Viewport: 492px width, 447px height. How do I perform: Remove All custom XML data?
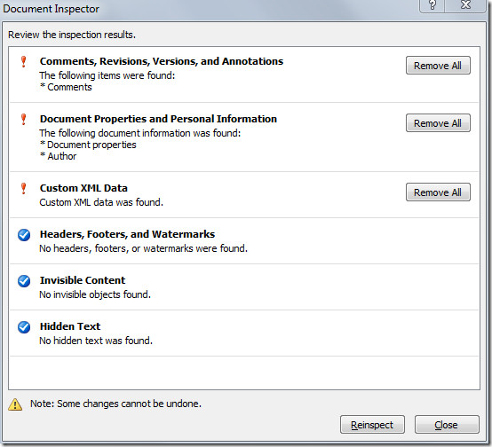pyautogui.click(x=438, y=192)
